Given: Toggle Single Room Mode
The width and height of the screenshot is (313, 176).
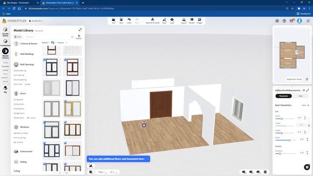Looking at the screenshot, I should pyautogui.click(x=294, y=79).
